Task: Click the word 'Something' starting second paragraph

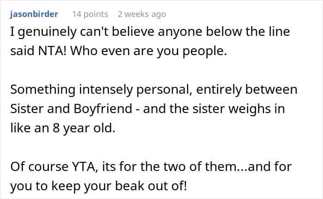Action: (43, 90)
